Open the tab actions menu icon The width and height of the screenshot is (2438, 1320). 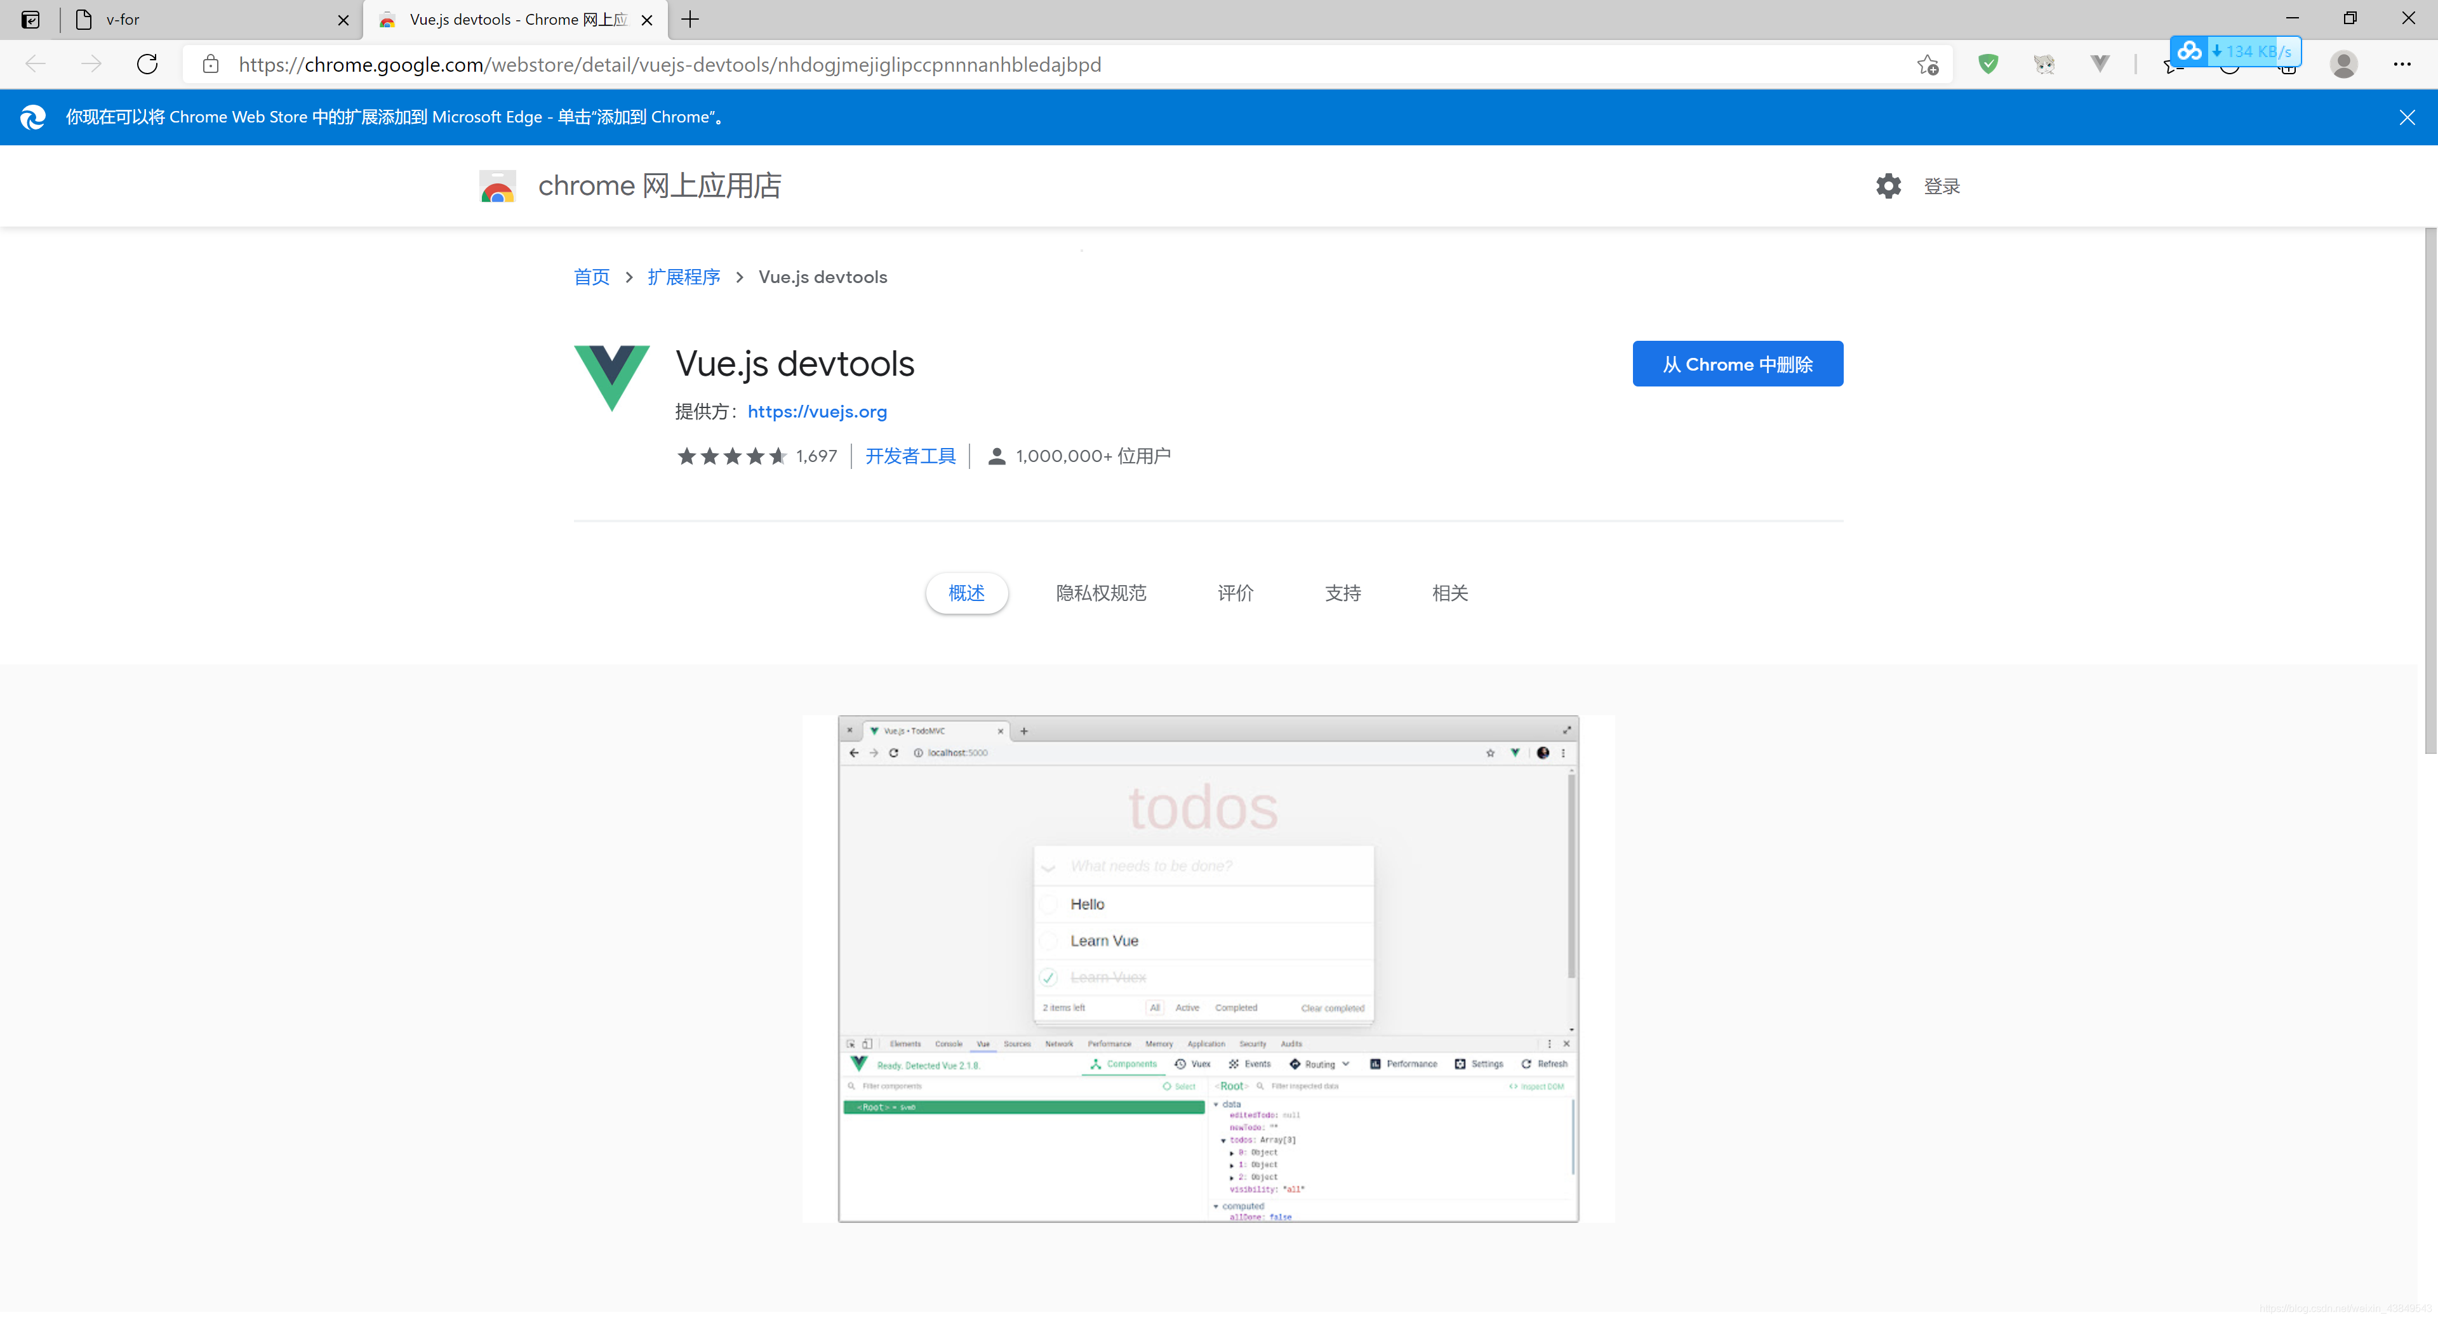tap(30, 19)
